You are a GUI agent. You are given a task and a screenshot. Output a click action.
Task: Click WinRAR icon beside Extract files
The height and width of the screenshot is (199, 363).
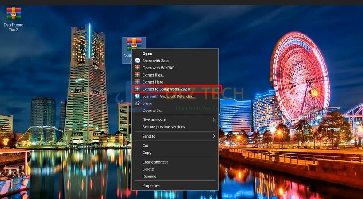138,75
